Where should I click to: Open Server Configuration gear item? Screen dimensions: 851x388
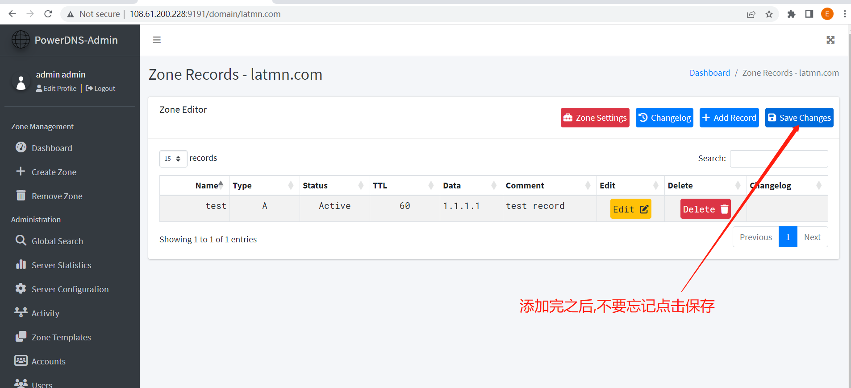pyautogui.click(x=70, y=289)
